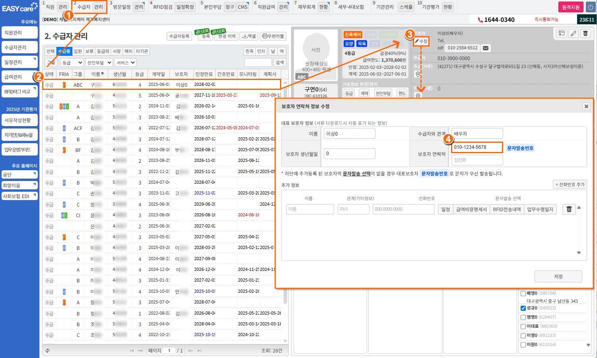This screenshot has width=597, height=358.
Task: Uncheck the 성규0 checkbox
Action: pyautogui.click(x=523, y=308)
